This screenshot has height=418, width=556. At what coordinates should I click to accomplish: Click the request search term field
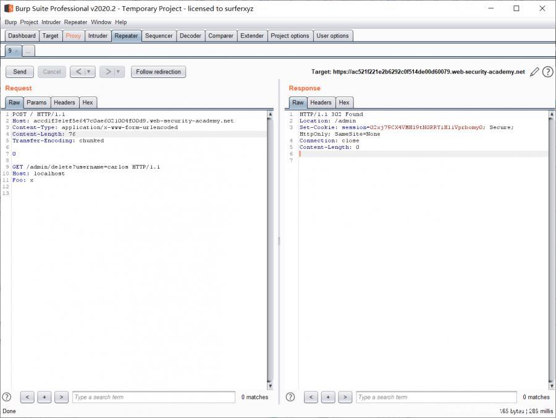pyautogui.click(x=153, y=397)
